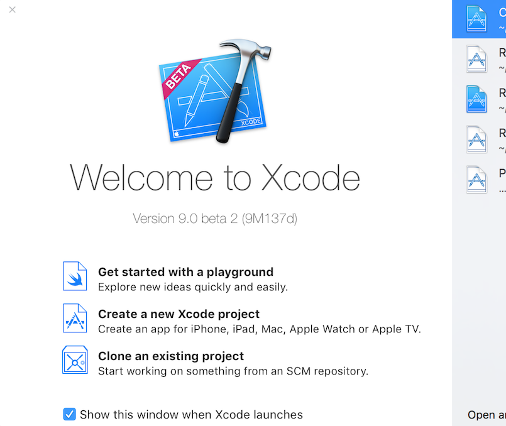Screen dimensions: 506x426
Task: Click the second recent project document icon
Action: click(476, 58)
